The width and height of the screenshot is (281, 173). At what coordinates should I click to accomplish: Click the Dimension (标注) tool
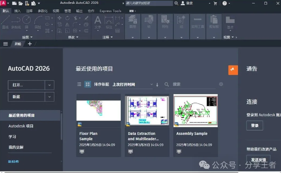point(109,22)
